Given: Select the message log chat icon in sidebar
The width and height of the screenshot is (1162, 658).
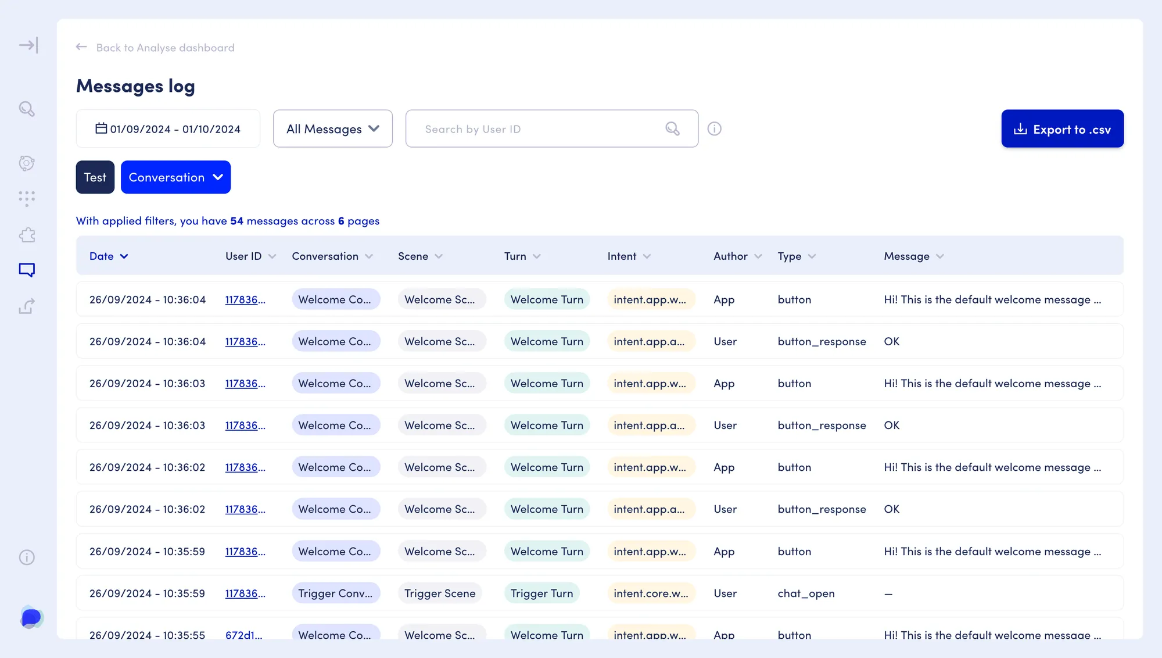Looking at the screenshot, I should [x=27, y=270].
